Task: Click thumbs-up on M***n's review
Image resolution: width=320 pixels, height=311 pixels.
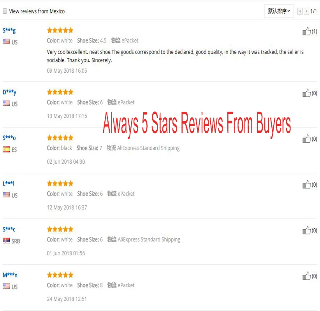Action: [306, 276]
